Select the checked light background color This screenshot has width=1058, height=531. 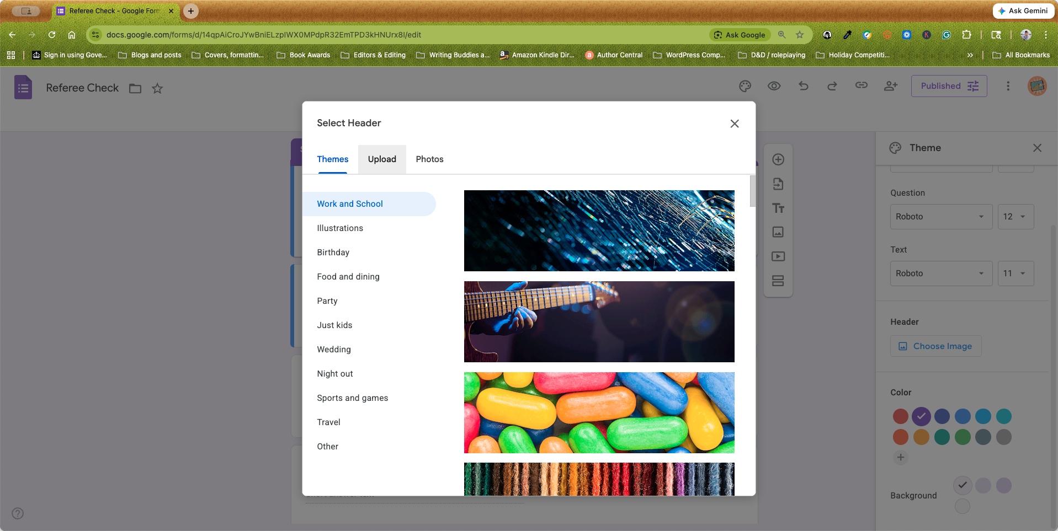pyautogui.click(x=963, y=485)
